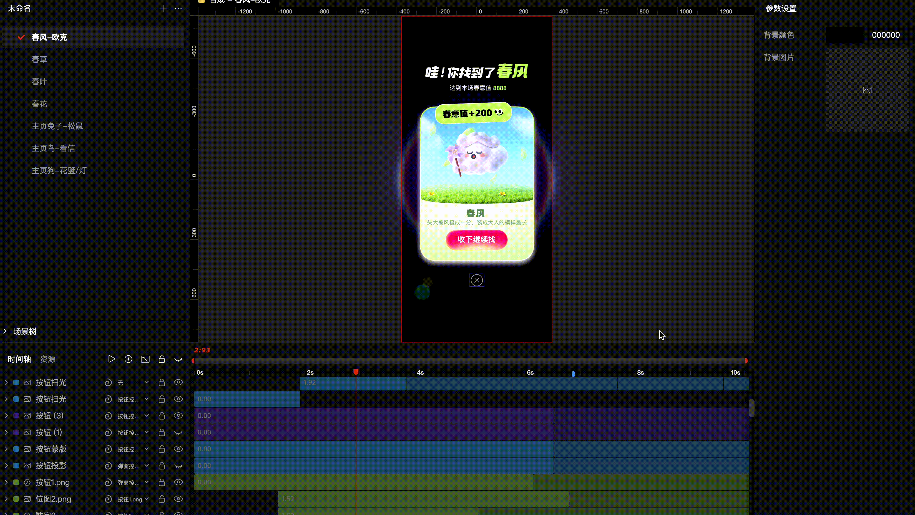Open the three-dot menu beside 未命名
This screenshot has width=915, height=515.
pyautogui.click(x=178, y=9)
